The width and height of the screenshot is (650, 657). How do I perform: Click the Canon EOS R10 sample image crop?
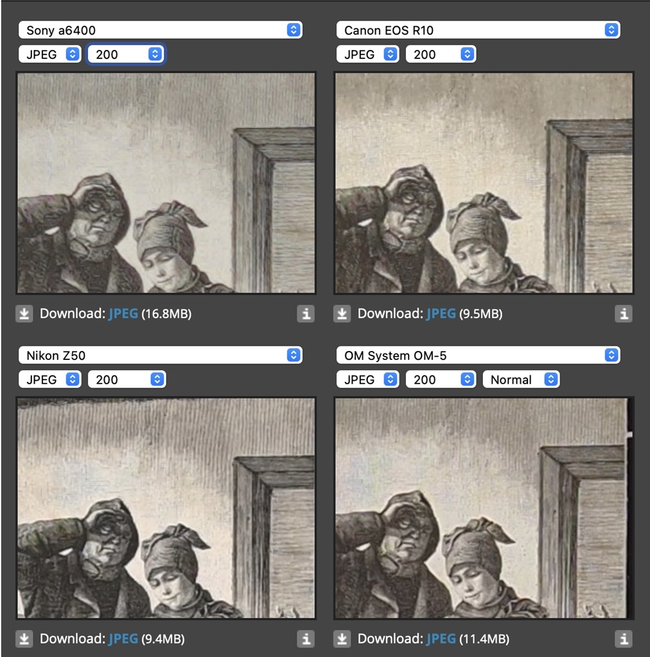point(484,183)
